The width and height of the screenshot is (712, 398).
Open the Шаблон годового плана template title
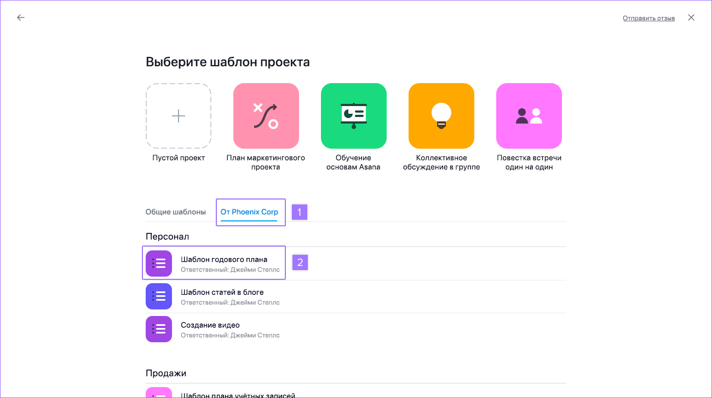[x=224, y=259]
